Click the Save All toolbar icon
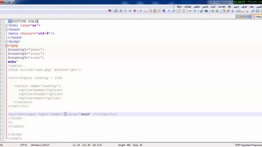 pyautogui.click(x=253, y=11)
